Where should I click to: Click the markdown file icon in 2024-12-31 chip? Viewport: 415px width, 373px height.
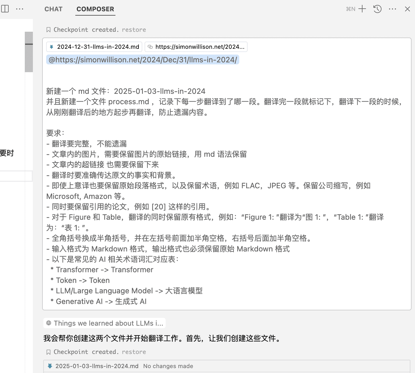pos(52,47)
